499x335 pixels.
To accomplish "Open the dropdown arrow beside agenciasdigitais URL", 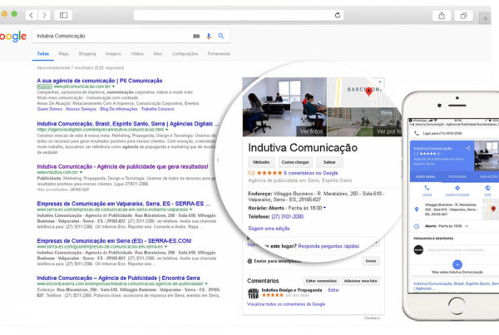I will pyautogui.click(x=167, y=130).
